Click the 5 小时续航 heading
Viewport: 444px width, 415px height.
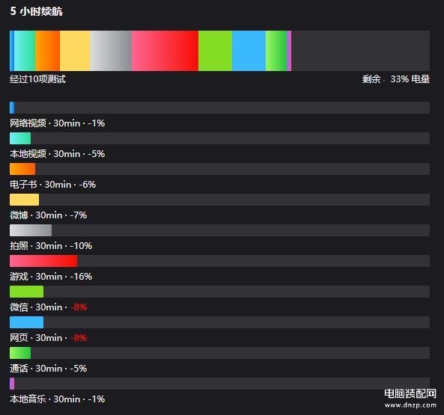pyautogui.click(x=36, y=11)
